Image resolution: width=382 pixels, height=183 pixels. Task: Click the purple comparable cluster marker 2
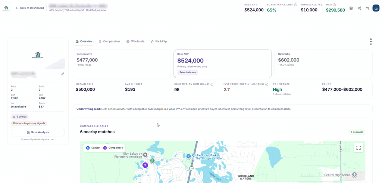[145, 165]
